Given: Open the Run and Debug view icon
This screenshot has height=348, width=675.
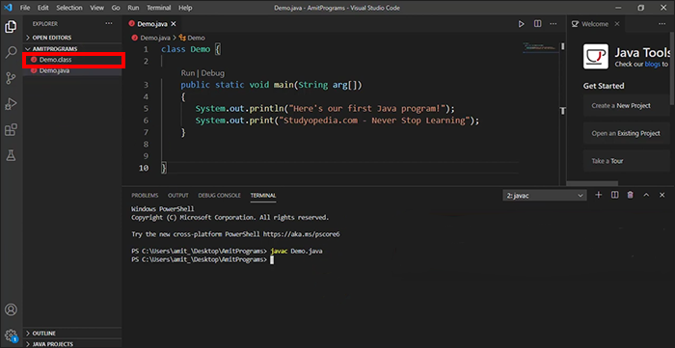Looking at the screenshot, I should click(x=11, y=104).
